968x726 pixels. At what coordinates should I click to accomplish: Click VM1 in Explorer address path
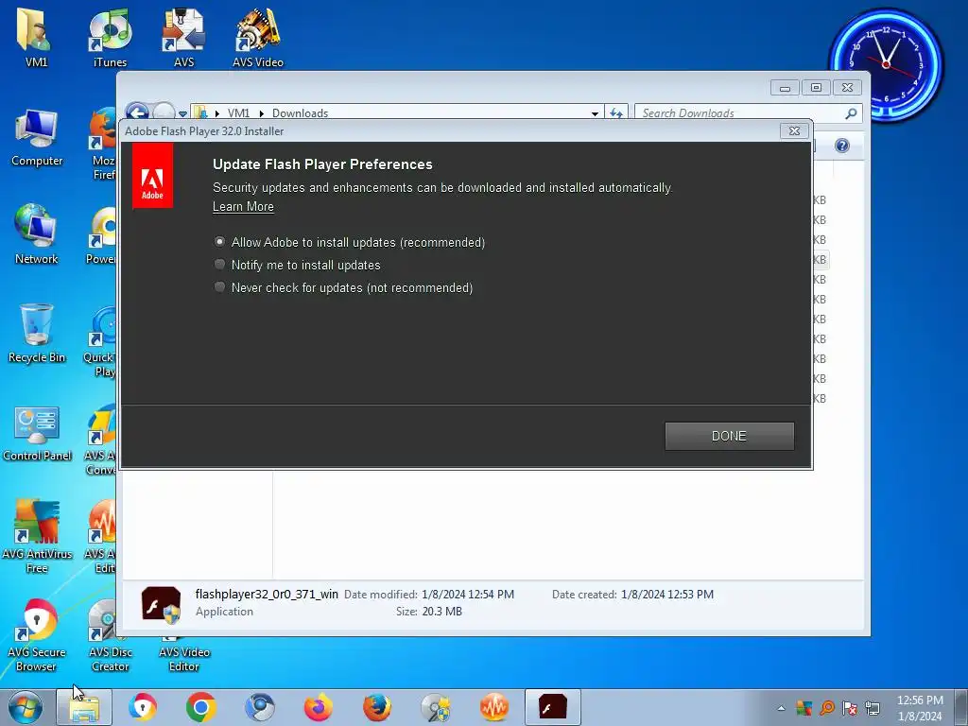[x=238, y=113]
